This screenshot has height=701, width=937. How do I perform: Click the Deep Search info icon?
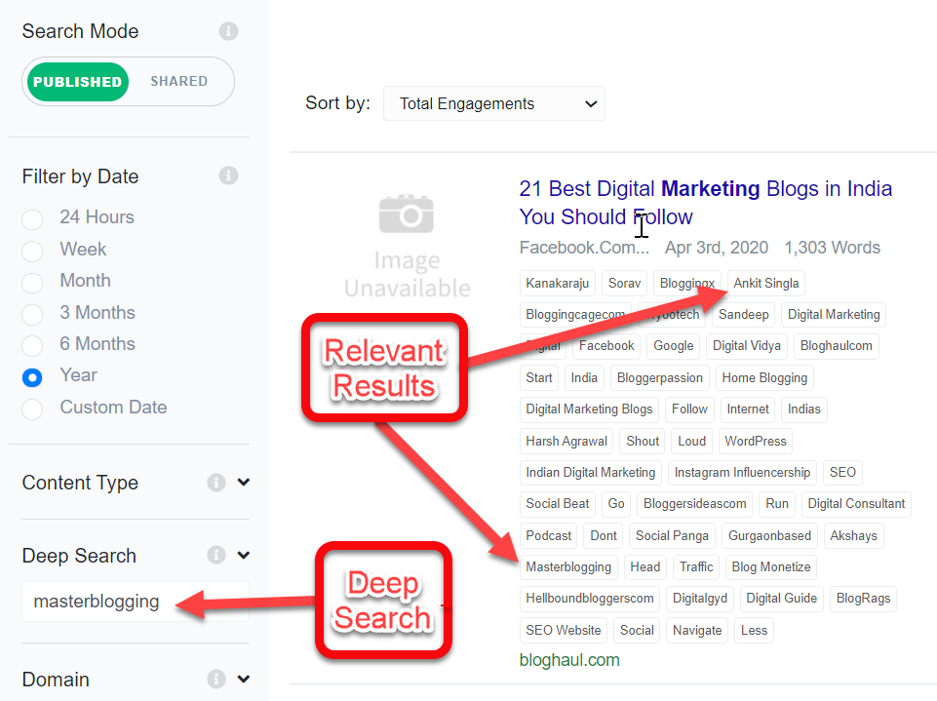pyautogui.click(x=216, y=555)
